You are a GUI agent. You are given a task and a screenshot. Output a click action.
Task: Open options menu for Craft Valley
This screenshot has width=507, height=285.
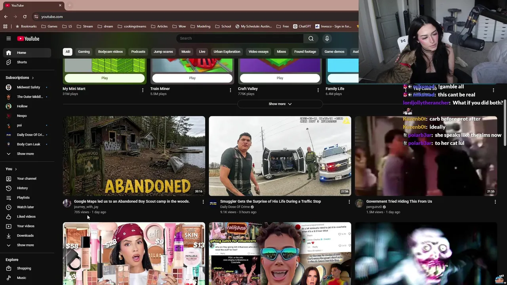[318, 90]
